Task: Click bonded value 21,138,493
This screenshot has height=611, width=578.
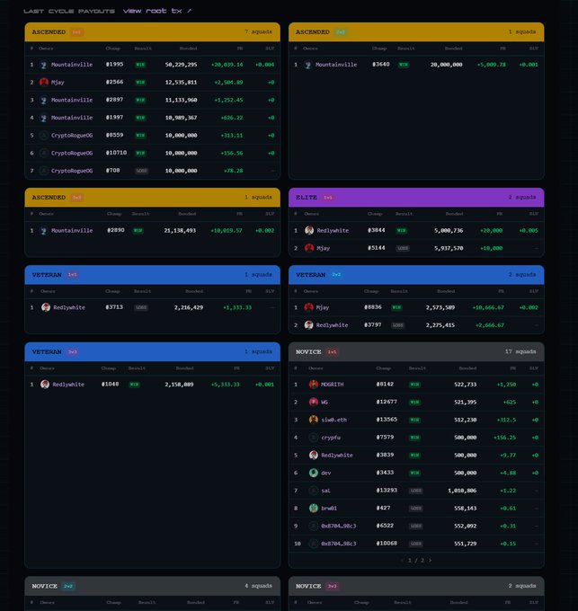Action: click(180, 231)
